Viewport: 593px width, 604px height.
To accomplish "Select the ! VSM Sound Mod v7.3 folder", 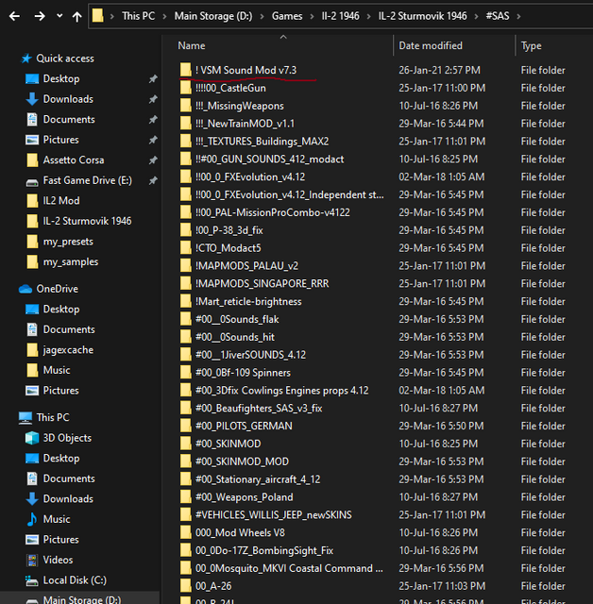I will click(246, 70).
